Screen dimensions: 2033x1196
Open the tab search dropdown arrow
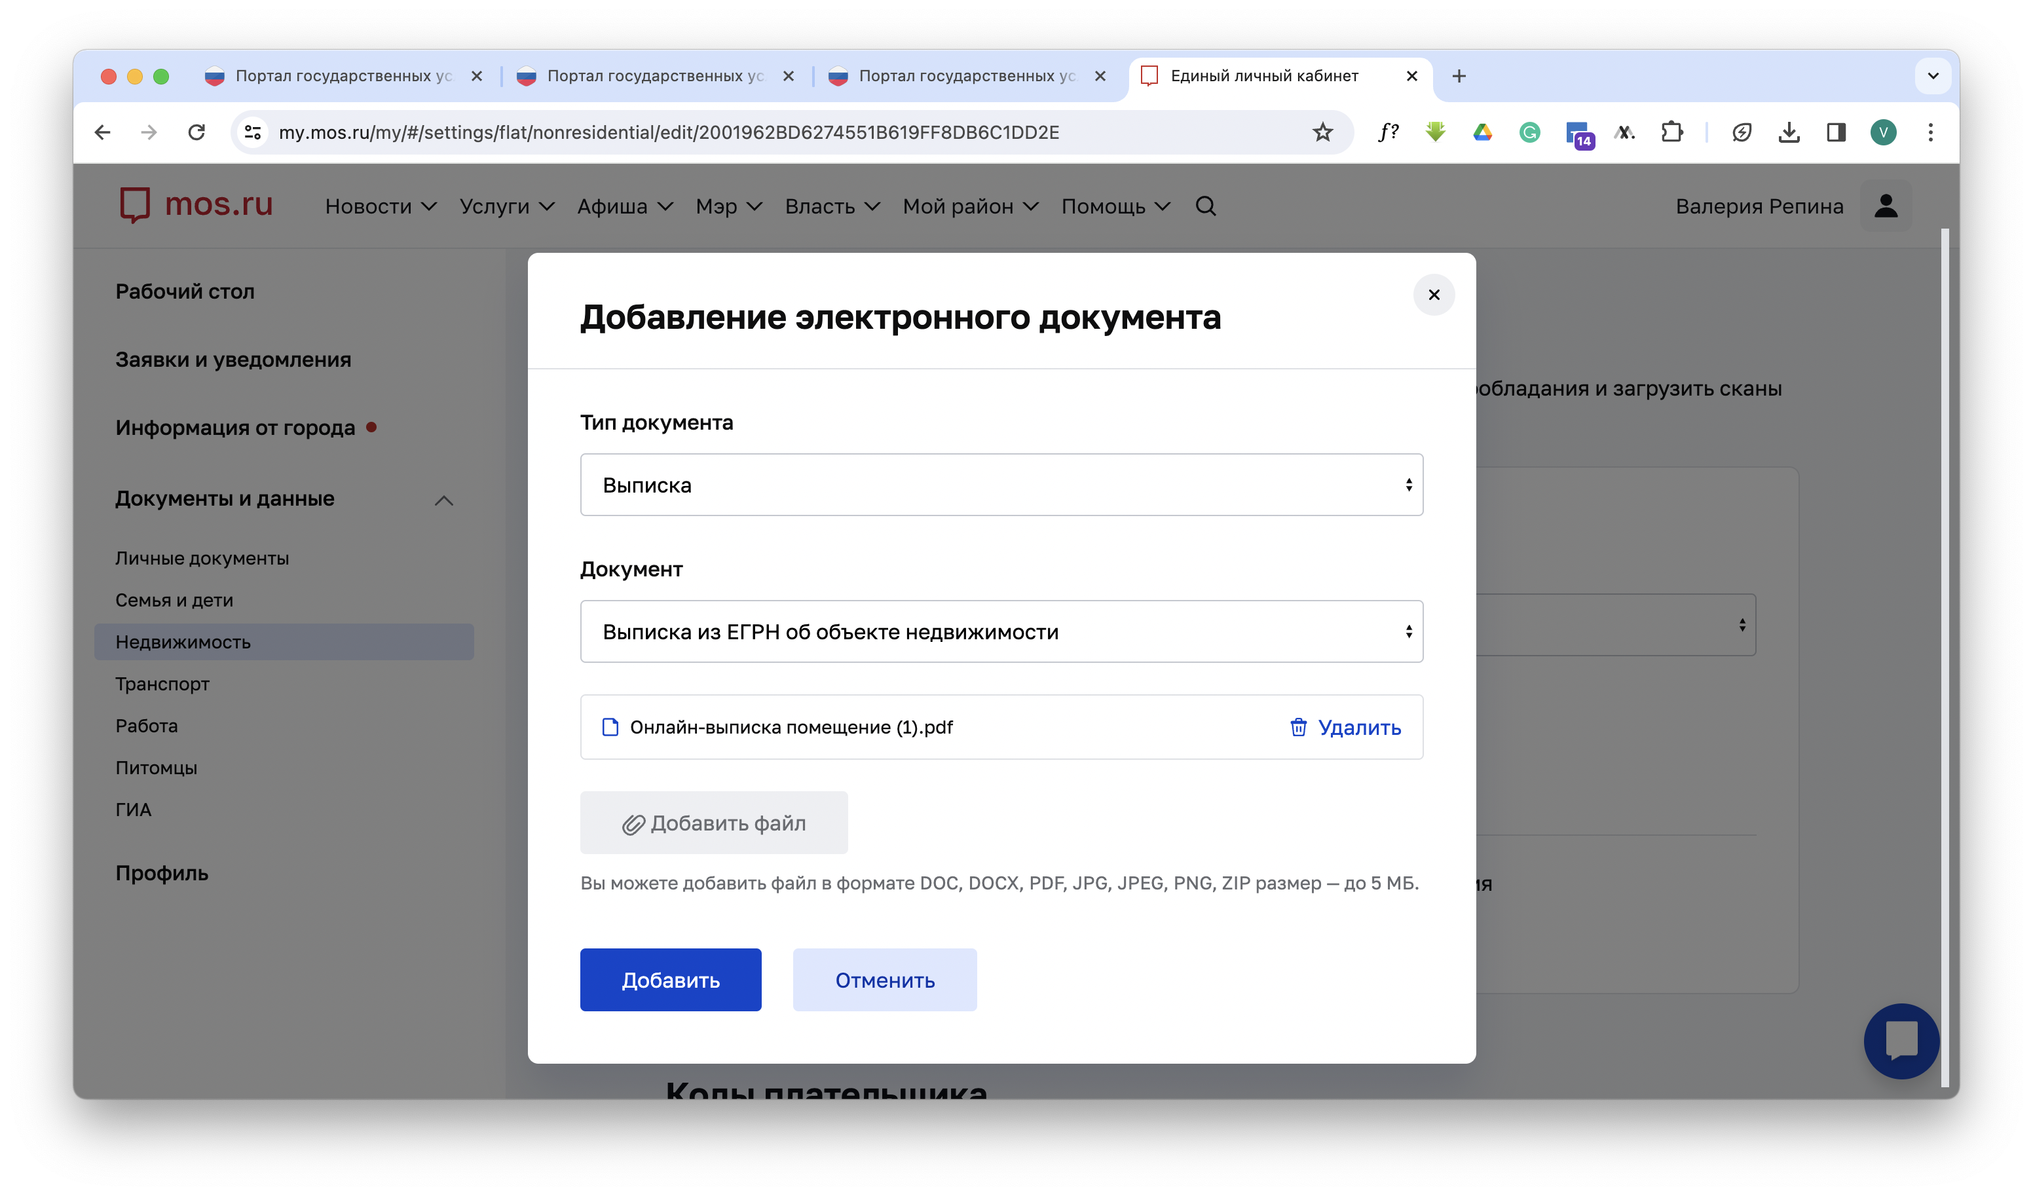point(1932,76)
